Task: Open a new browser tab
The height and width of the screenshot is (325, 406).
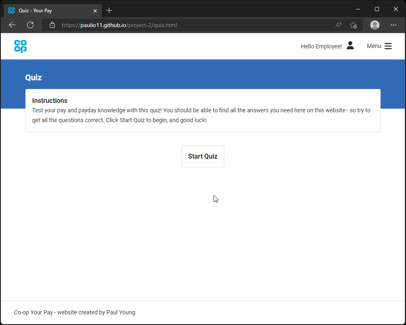Action: click(x=109, y=10)
